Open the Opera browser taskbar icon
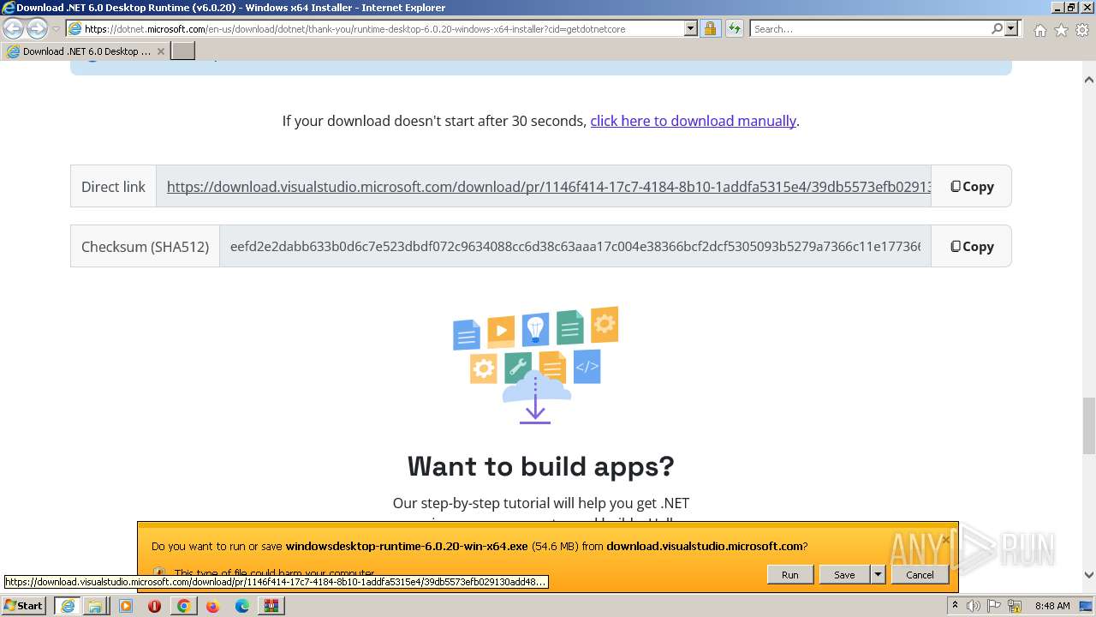 tap(155, 606)
